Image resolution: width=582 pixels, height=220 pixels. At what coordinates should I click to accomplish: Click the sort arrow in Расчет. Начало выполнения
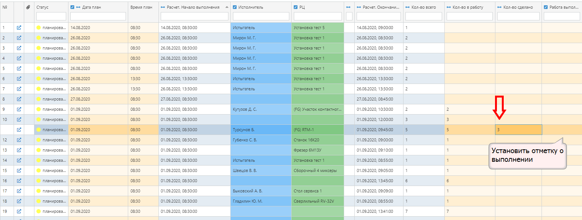click(x=227, y=7)
